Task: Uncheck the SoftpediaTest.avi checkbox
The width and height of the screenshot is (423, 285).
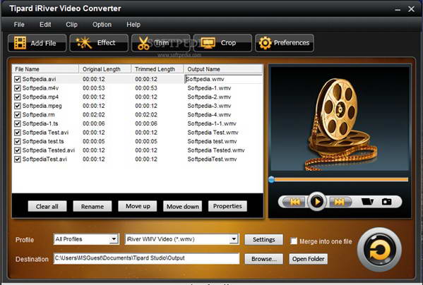Action: (18, 159)
